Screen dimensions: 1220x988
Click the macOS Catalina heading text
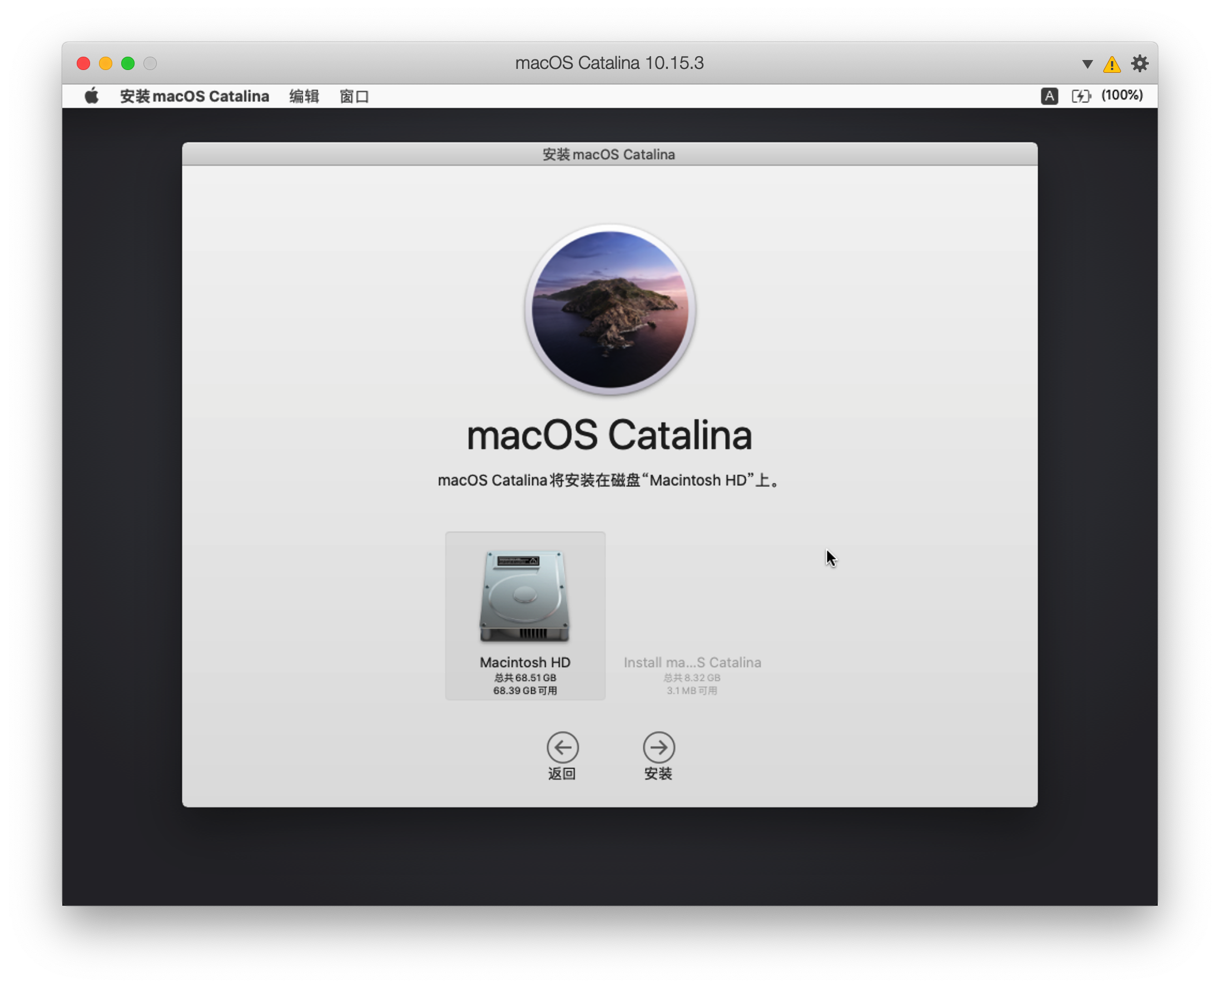point(609,436)
